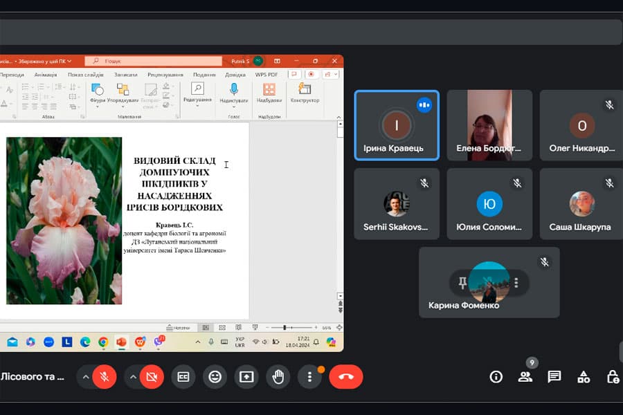Open meeting details info icon
Image resolution: width=623 pixels, height=415 pixels.
(496, 377)
